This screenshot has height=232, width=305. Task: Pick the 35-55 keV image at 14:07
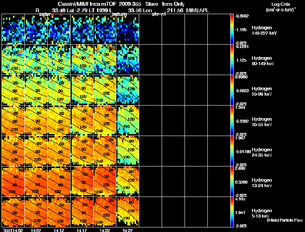pyautogui.click(x=36, y=121)
